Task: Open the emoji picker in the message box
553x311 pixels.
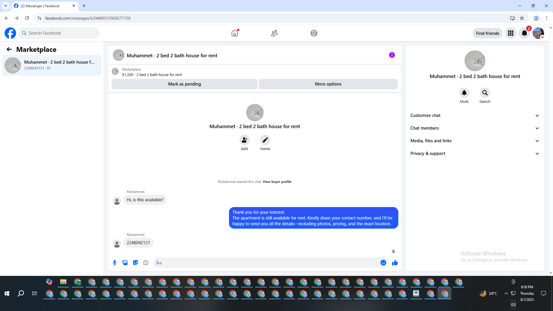Action: (x=383, y=263)
